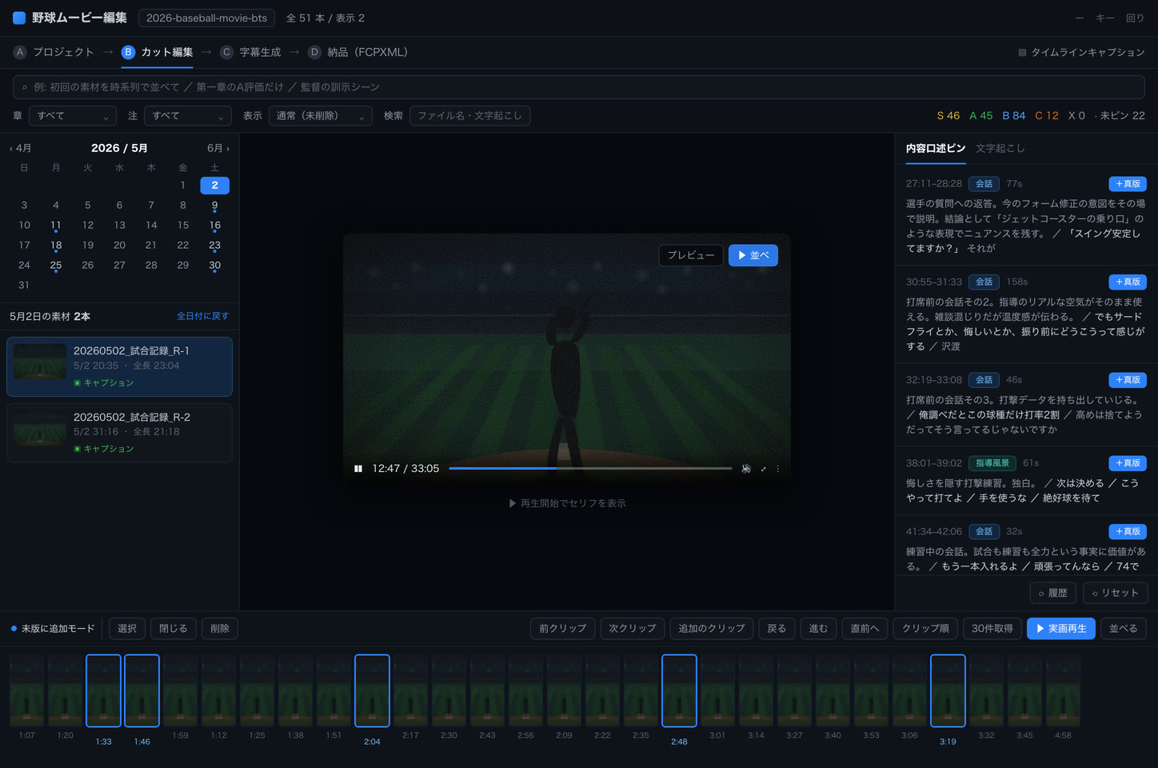Click the プレビュー button
This screenshot has height=768, width=1158.
691,255
